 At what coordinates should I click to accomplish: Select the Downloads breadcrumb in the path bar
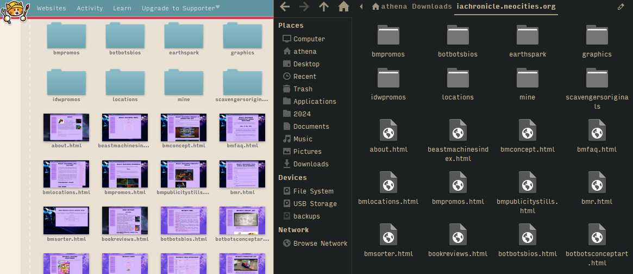tap(431, 7)
